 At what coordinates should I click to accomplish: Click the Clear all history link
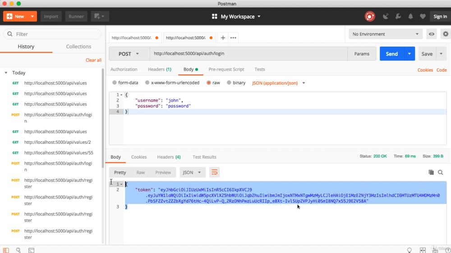coord(93,60)
